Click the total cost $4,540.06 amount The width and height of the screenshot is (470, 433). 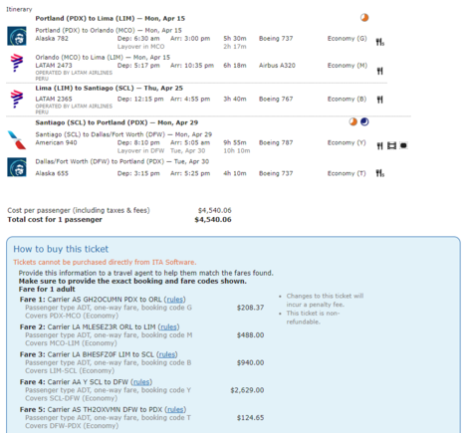(213, 220)
